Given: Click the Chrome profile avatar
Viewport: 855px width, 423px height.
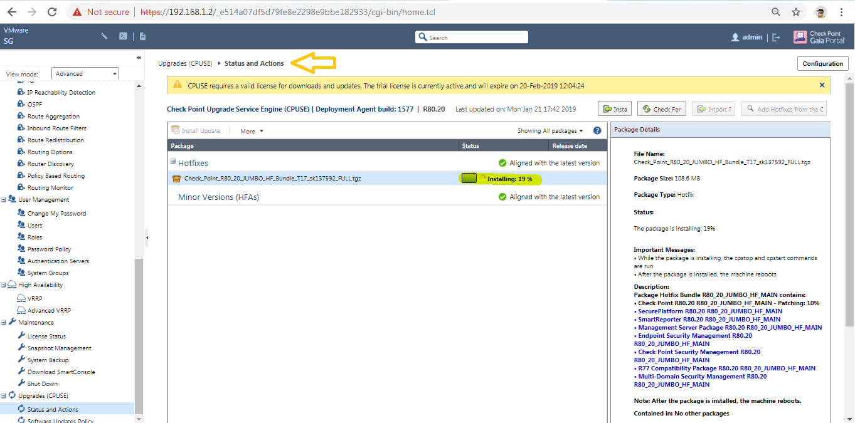Looking at the screenshot, I should pyautogui.click(x=820, y=12).
